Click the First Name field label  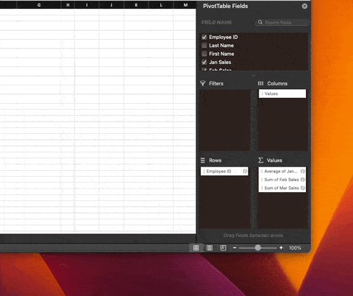click(x=221, y=54)
